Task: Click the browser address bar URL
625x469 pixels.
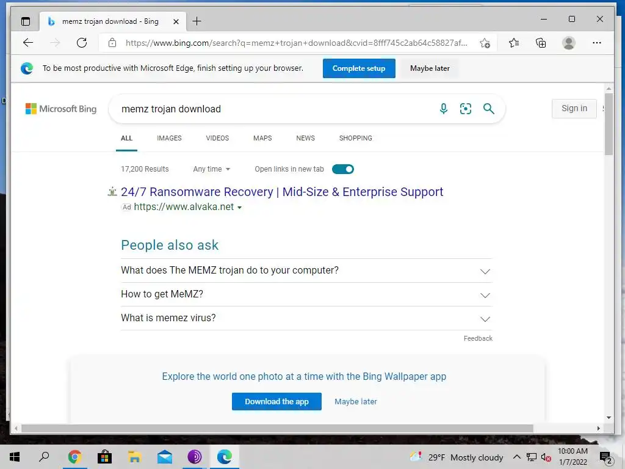Action: tap(296, 43)
